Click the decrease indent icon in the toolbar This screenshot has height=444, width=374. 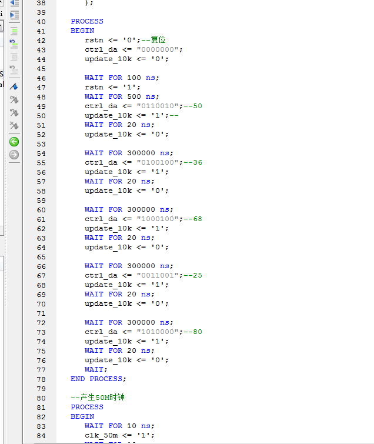click(x=15, y=3)
